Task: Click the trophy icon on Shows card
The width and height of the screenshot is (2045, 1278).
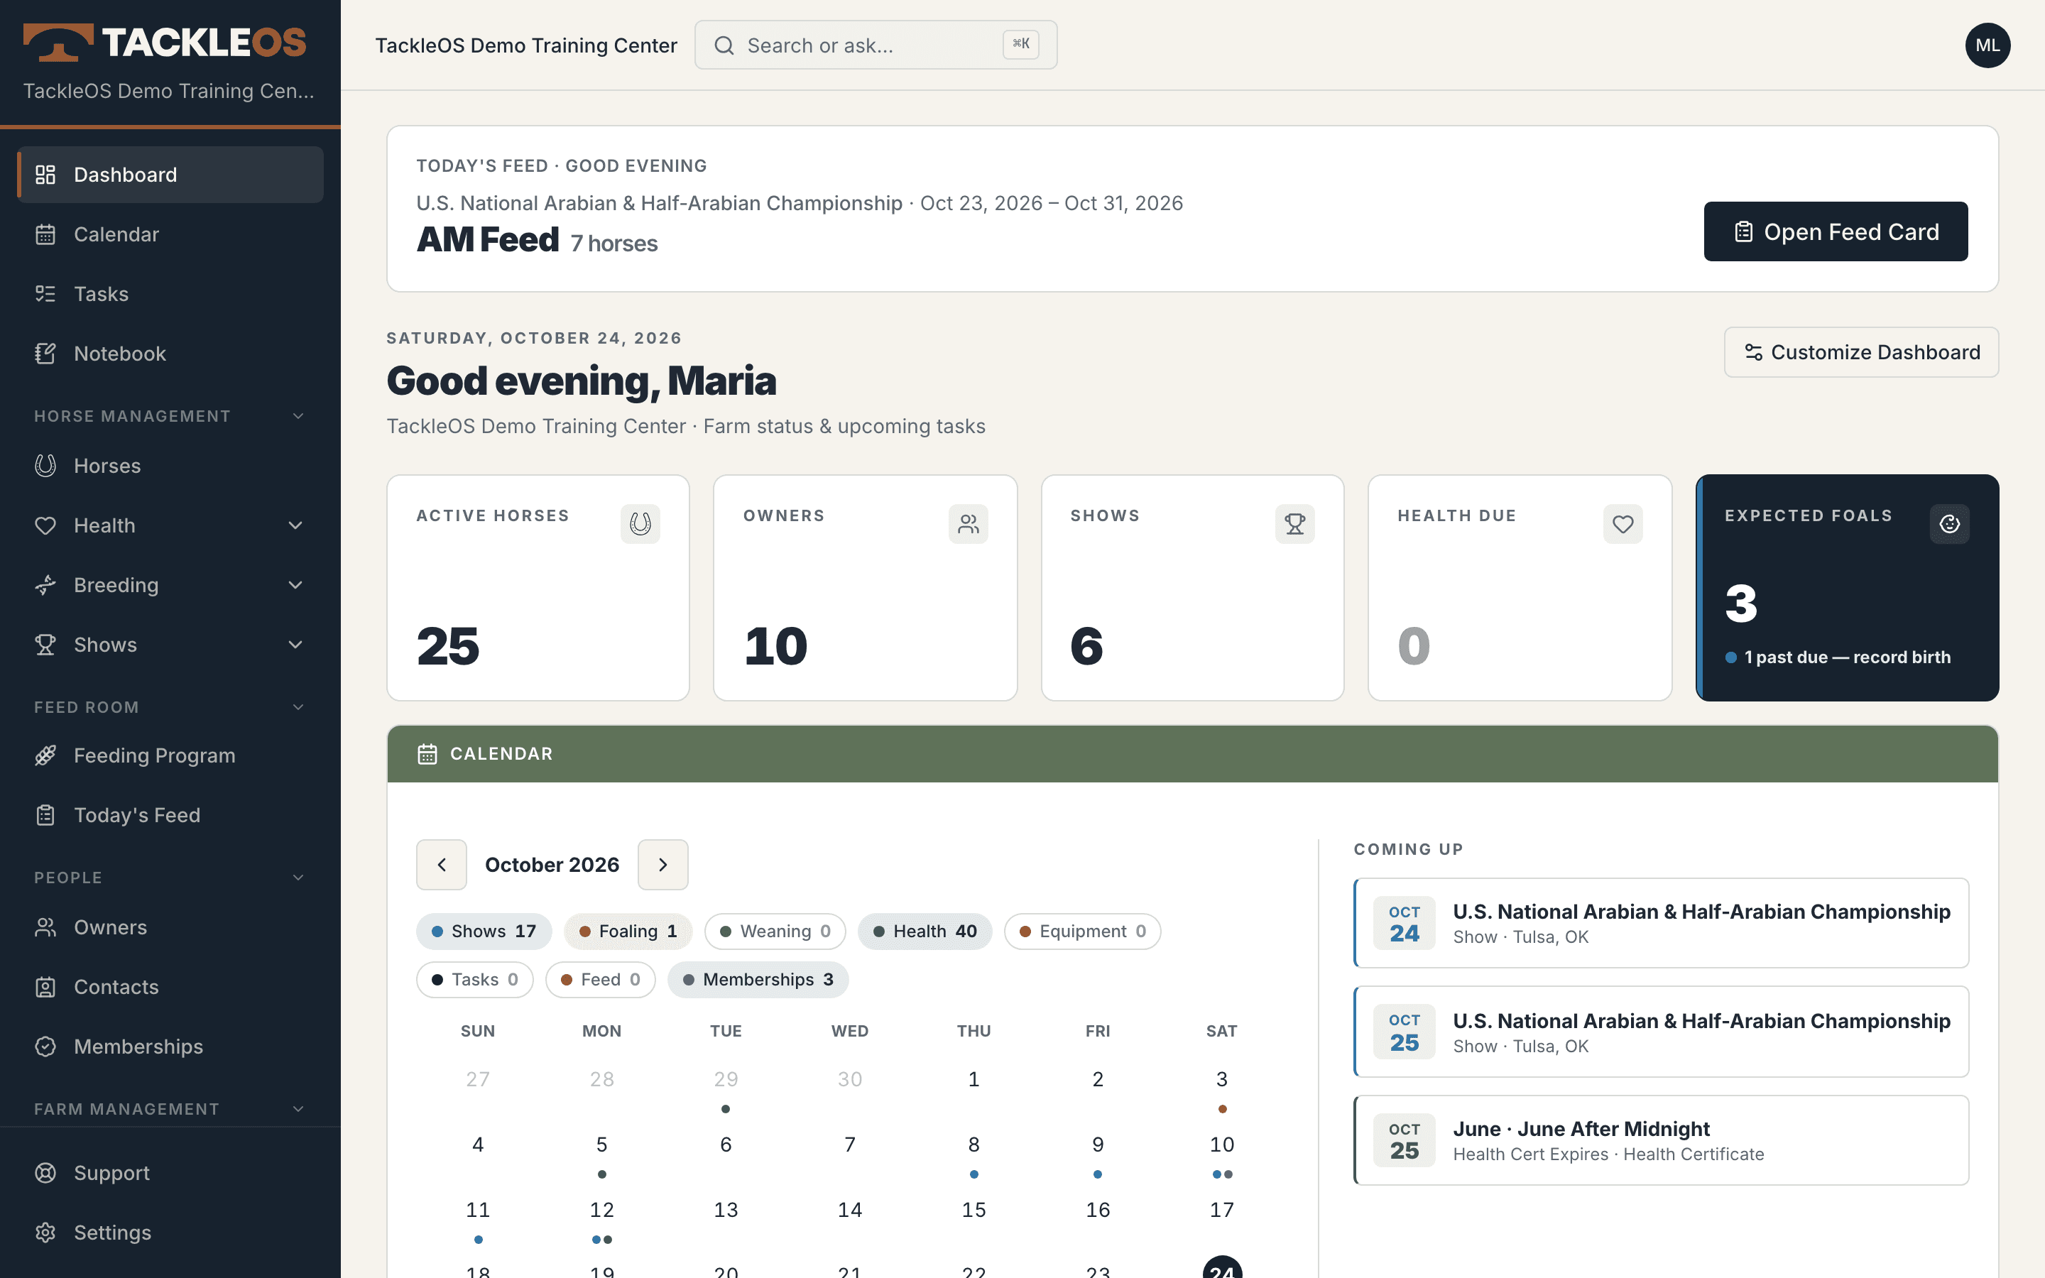Action: point(1294,524)
